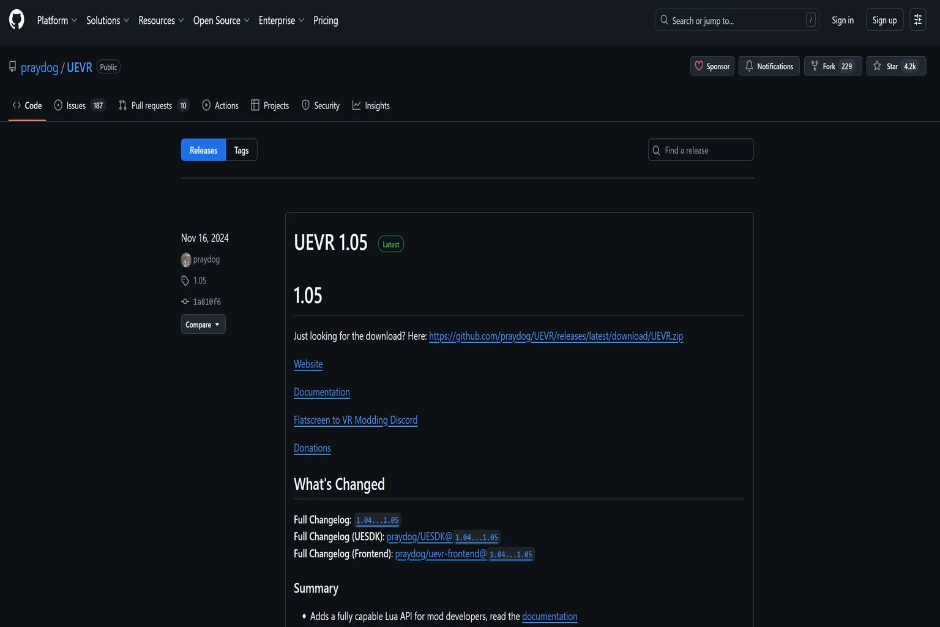The width and height of the screenshot is (940, 627).
Task: Click the praydog author name in sidebar
Action: [x=206, y=260]
